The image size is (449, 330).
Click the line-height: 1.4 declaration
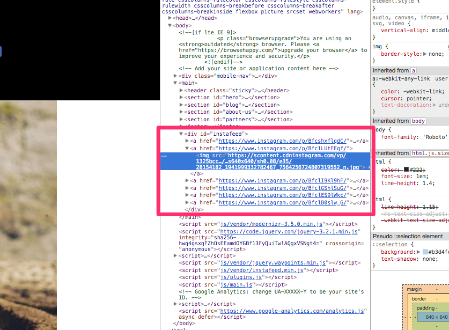click(408, 184)
